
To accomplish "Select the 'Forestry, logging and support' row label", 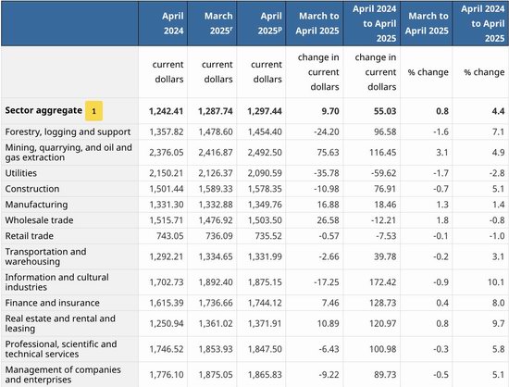I will (x=68, y=131).
